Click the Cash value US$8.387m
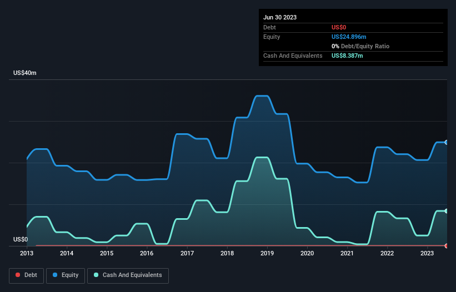This screenshot has width=456, height=292. (347, 56)
